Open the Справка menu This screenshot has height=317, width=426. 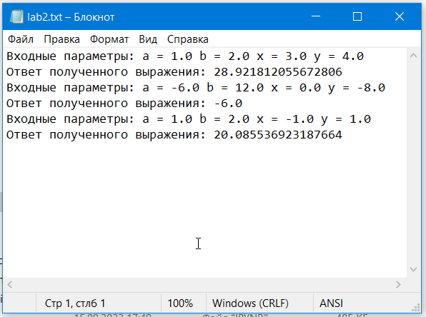coord(188,39)
